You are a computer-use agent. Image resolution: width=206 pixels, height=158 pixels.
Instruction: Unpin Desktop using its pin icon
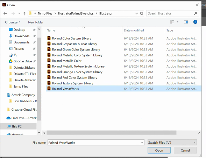point(34,29)
